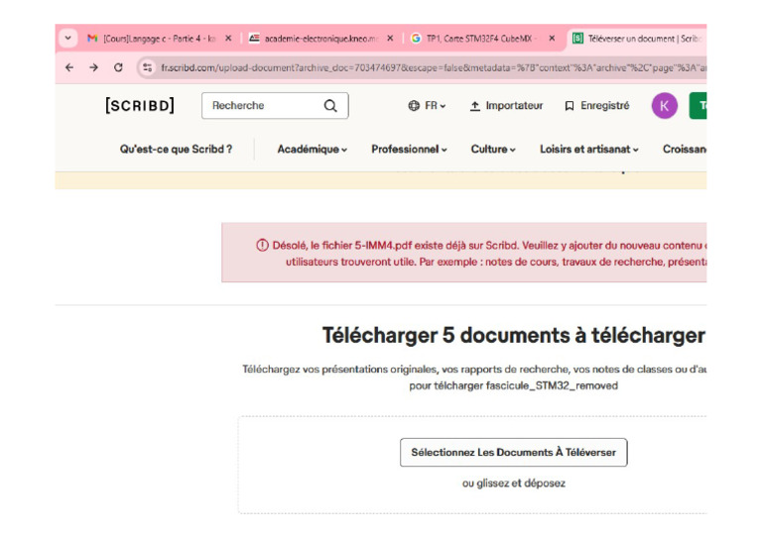Click the red error alert icon
762x538 pixels.
coord(262,246)
